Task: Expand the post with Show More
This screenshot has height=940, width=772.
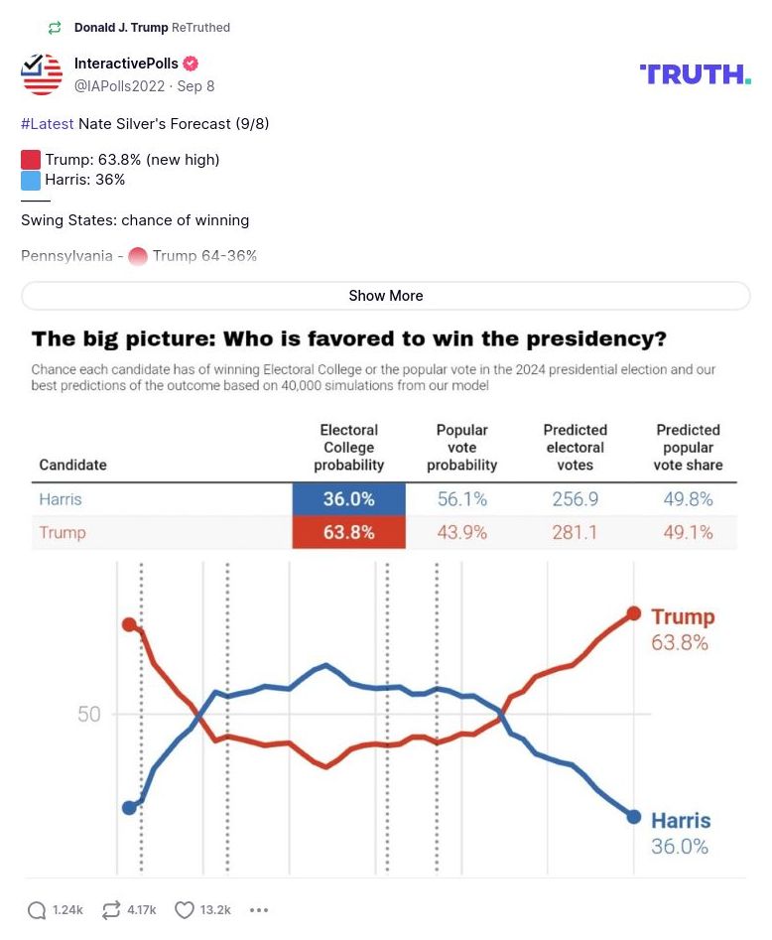Action: [386, 295]
